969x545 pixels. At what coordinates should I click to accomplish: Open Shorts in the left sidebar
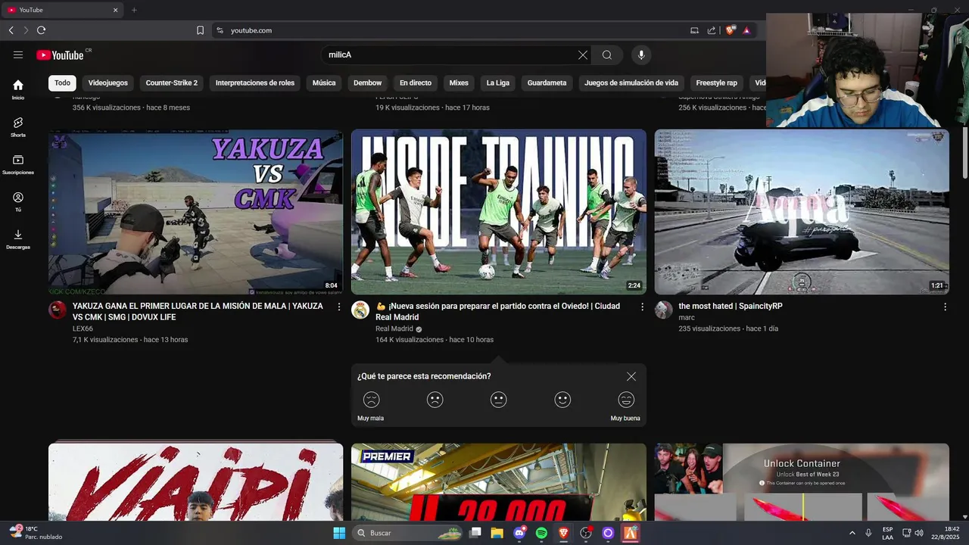coord(18,126)
